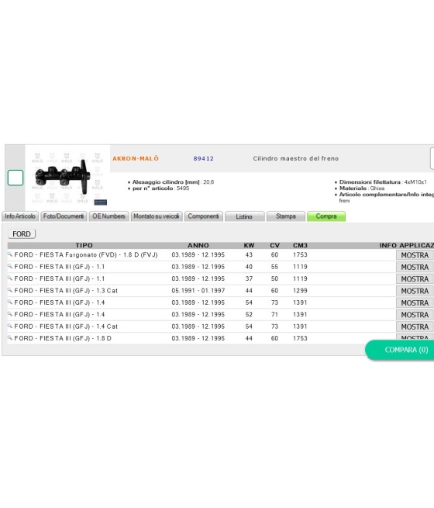Viewport: 434px width, 508px height.
Task: Click magnifier icon next to FIESTA III 1.8 D
Action: [x=10, y=338]
